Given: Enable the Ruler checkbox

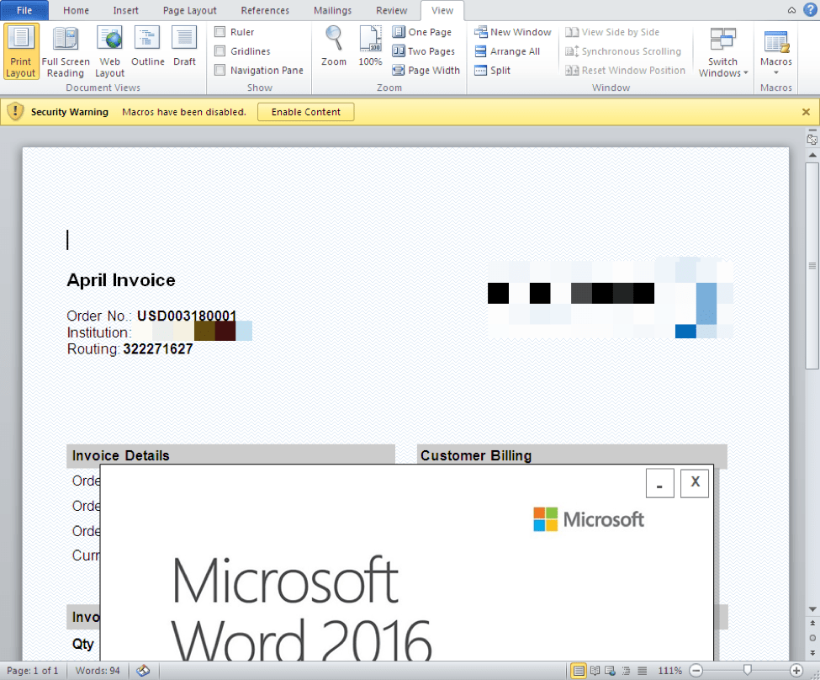Looking at the screenshot, I should pos(220,32).
